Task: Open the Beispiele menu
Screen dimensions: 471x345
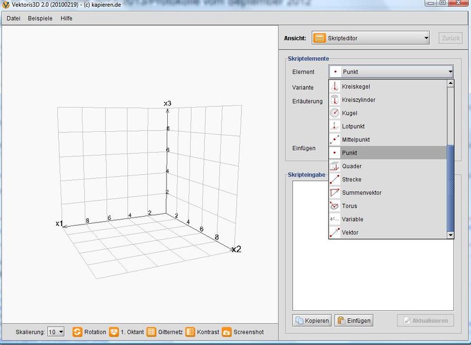Action: (40, 18)
